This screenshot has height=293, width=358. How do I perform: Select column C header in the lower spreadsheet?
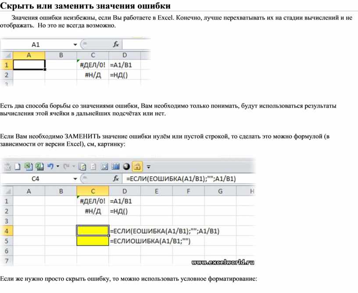[93, 191]
